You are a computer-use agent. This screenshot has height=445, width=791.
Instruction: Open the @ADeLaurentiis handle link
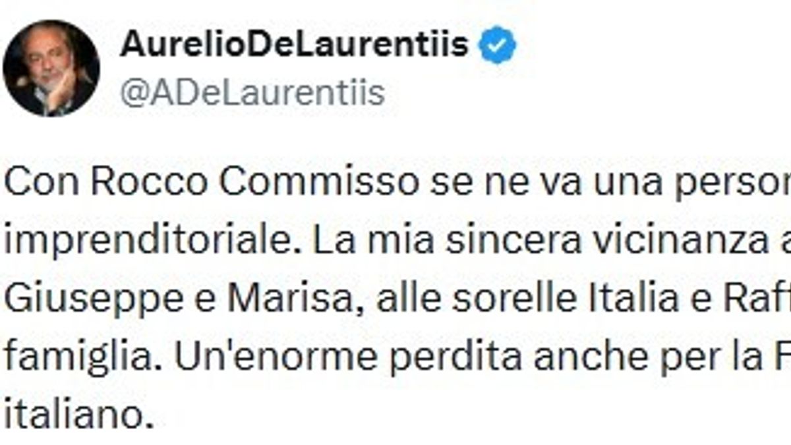pos(252,93)
